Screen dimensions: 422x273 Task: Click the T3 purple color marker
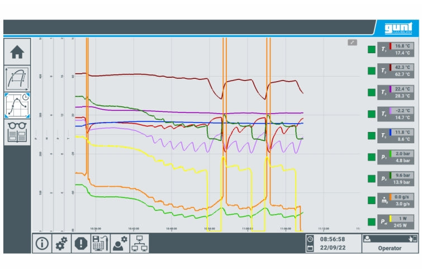[391, 89]
